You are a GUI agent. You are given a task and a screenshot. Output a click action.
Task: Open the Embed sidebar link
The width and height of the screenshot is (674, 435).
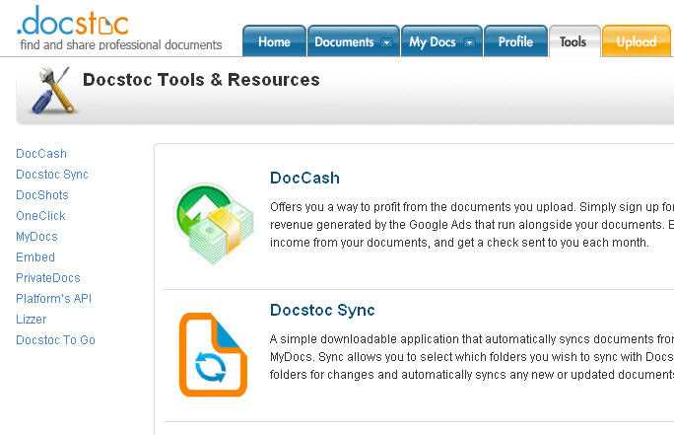click(35, 257)
